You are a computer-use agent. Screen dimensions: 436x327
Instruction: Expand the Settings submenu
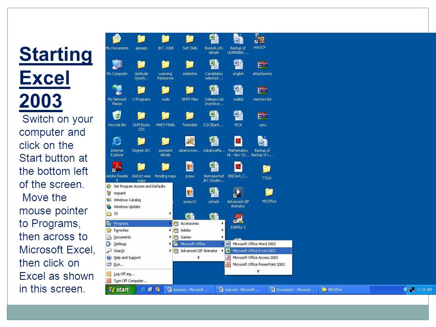[x=139, y=244]
